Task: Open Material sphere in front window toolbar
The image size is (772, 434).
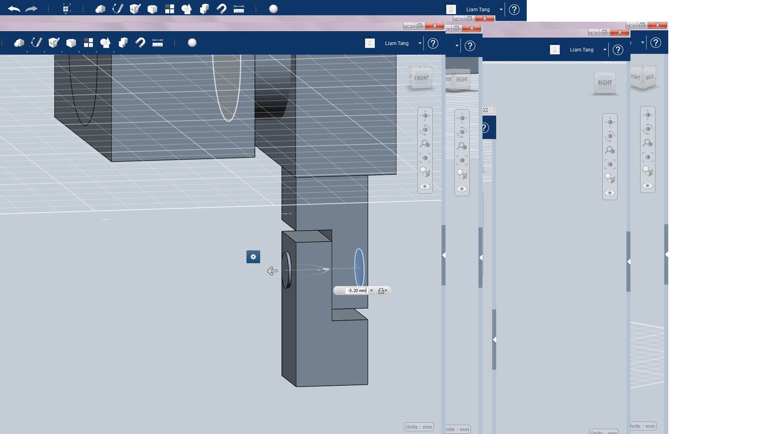Action: tap(192, 43)
